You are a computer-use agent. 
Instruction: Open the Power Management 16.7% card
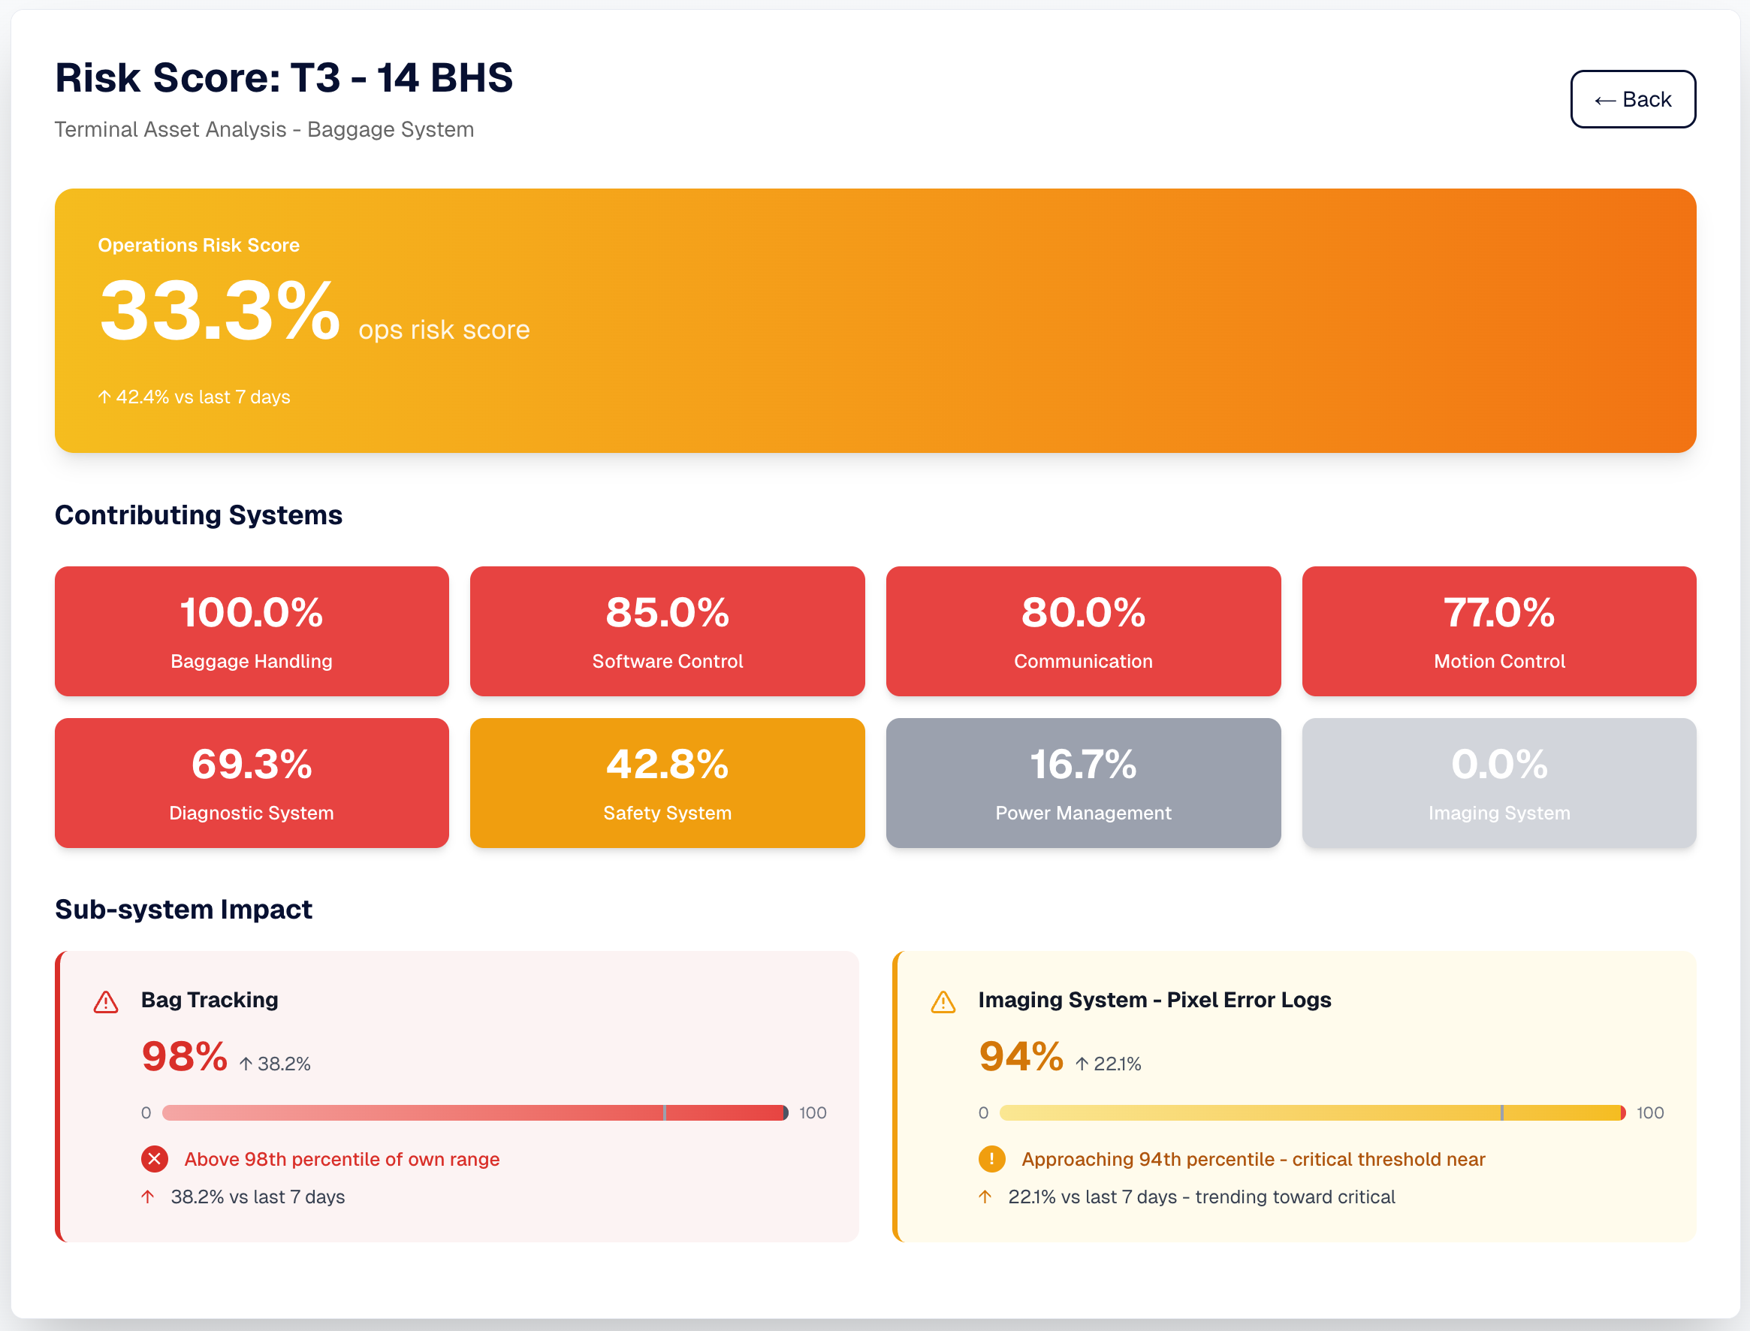click(x=1083, y=783)
